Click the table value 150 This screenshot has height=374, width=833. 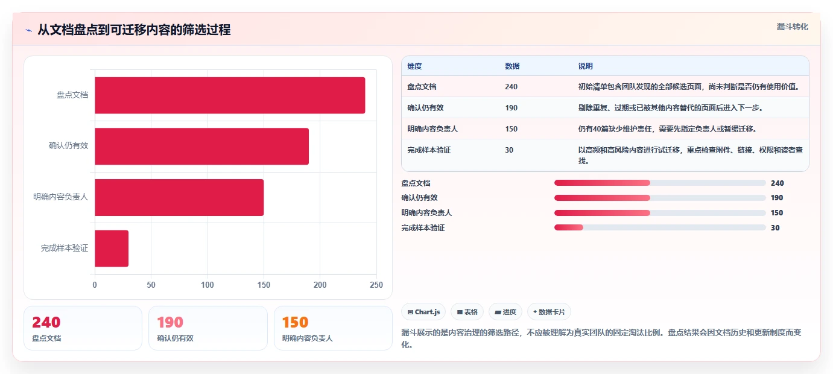511,129
